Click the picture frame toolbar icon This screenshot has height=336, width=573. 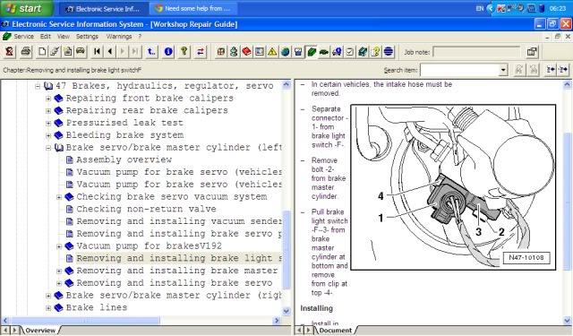pos(260,52)
